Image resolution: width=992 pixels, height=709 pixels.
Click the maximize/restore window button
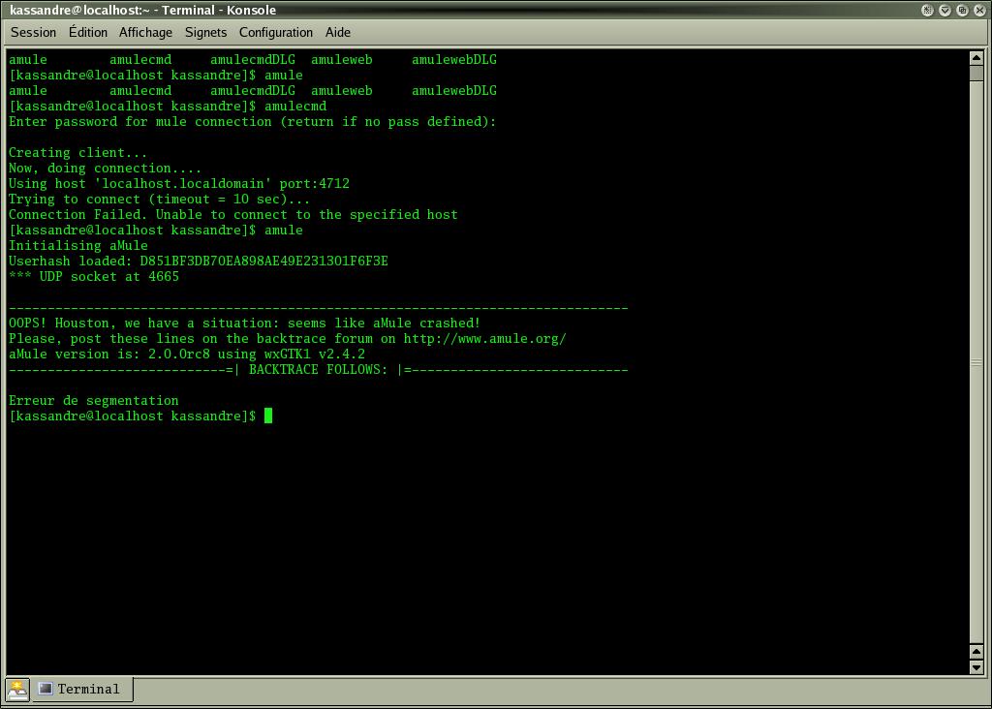(963, 10)
